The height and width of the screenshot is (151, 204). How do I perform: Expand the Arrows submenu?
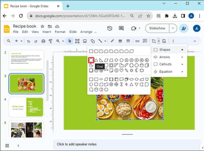click(169, 57)
